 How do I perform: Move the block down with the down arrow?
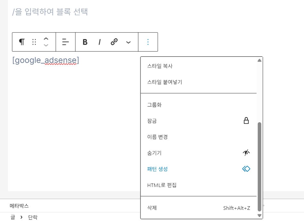click(46, 45)
